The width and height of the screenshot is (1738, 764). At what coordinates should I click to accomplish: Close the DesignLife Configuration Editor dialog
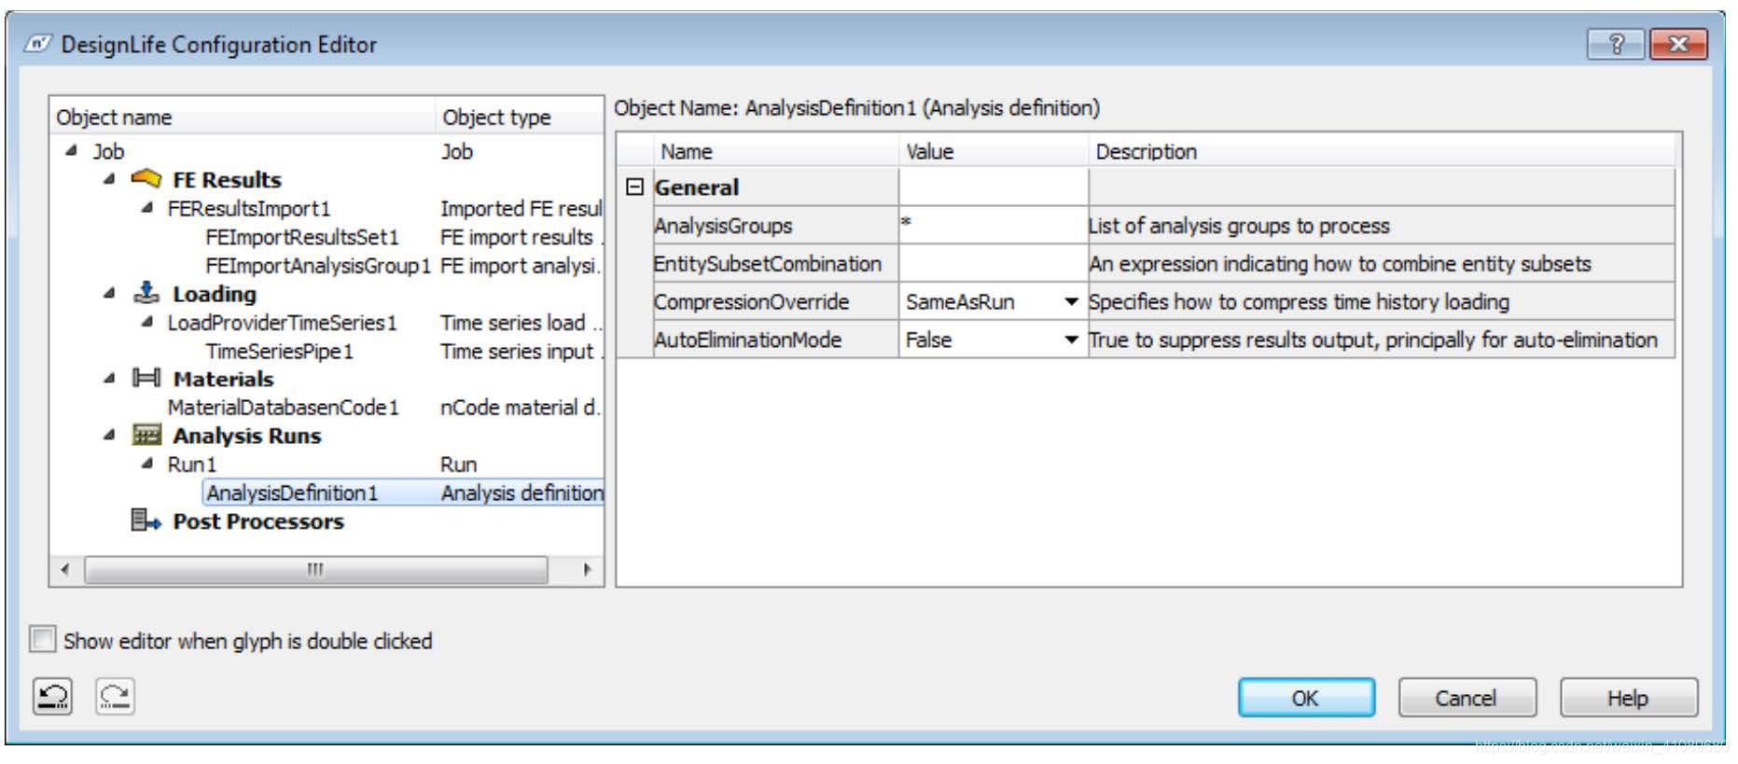coord(1678,44)
